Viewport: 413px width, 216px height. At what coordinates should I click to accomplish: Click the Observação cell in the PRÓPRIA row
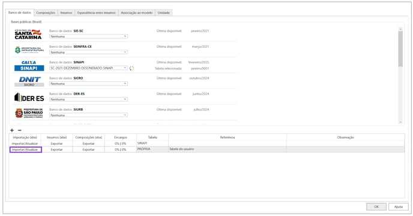pos(345,150)
